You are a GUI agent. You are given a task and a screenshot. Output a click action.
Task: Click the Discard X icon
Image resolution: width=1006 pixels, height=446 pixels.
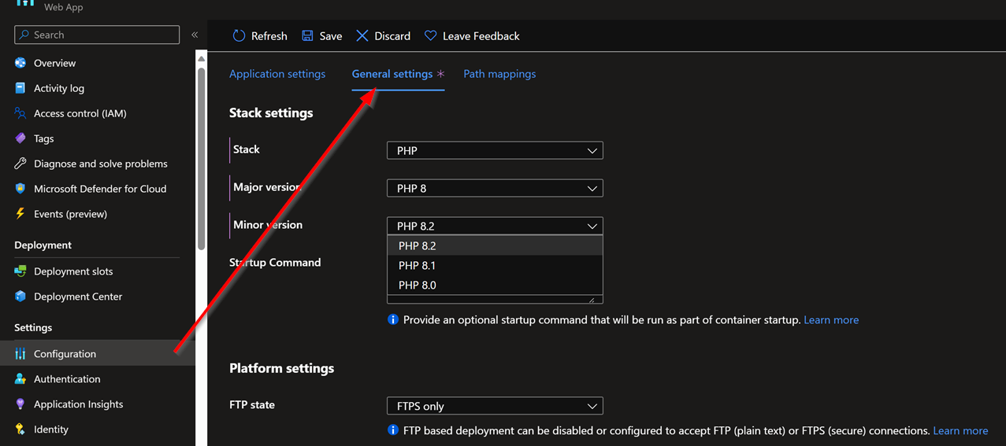pyautogui.click(x=362, y=36)
